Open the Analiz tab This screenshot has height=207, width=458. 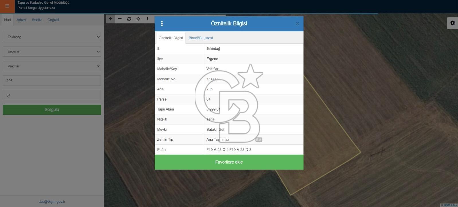coord(37,20)
